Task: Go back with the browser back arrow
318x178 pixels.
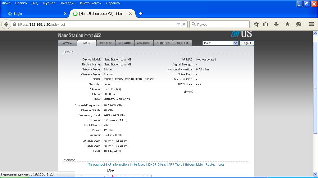Action: [x=6, y=24]
